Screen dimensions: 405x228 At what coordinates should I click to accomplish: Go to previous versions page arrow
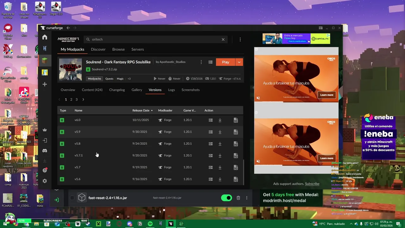(59, 99)
